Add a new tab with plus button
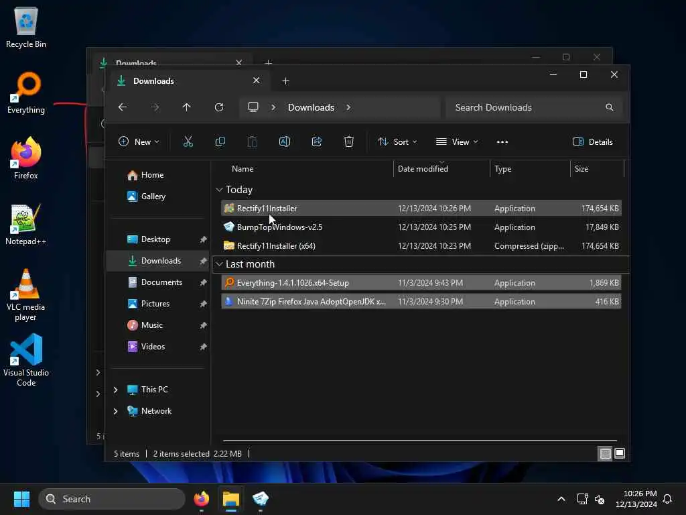This screenshot has height=515, width=686. (285, 80)
